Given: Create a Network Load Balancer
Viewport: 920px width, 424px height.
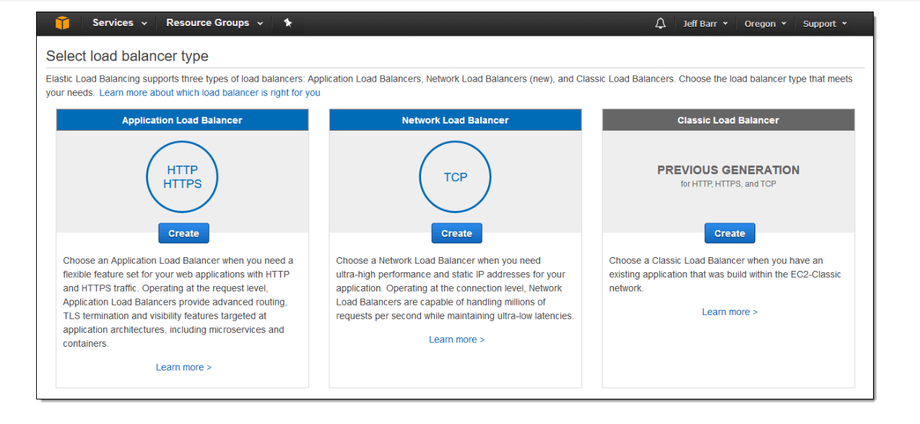Looking at the screenshot, I should coord(456,233).
